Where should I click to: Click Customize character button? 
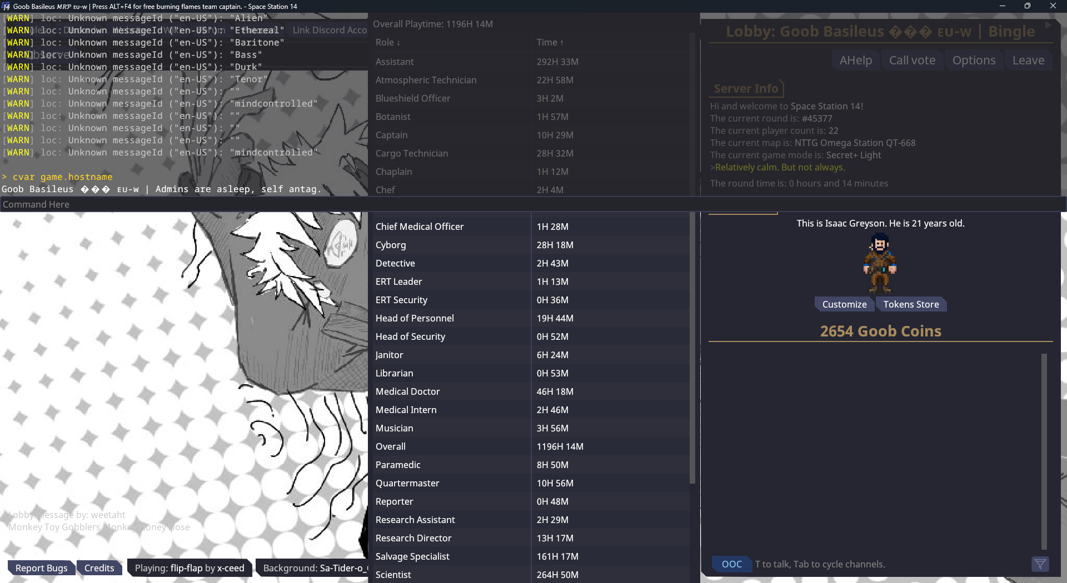click(844, 304)
